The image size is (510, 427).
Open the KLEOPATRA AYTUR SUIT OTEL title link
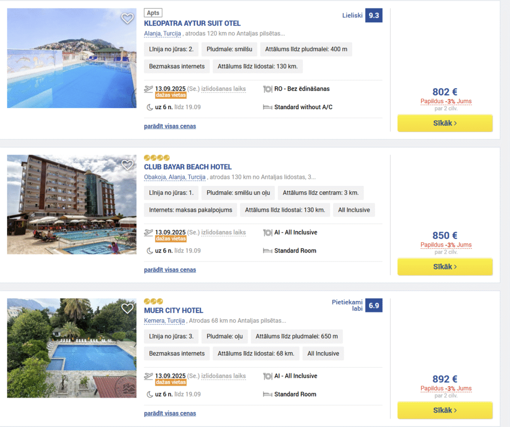192,23
